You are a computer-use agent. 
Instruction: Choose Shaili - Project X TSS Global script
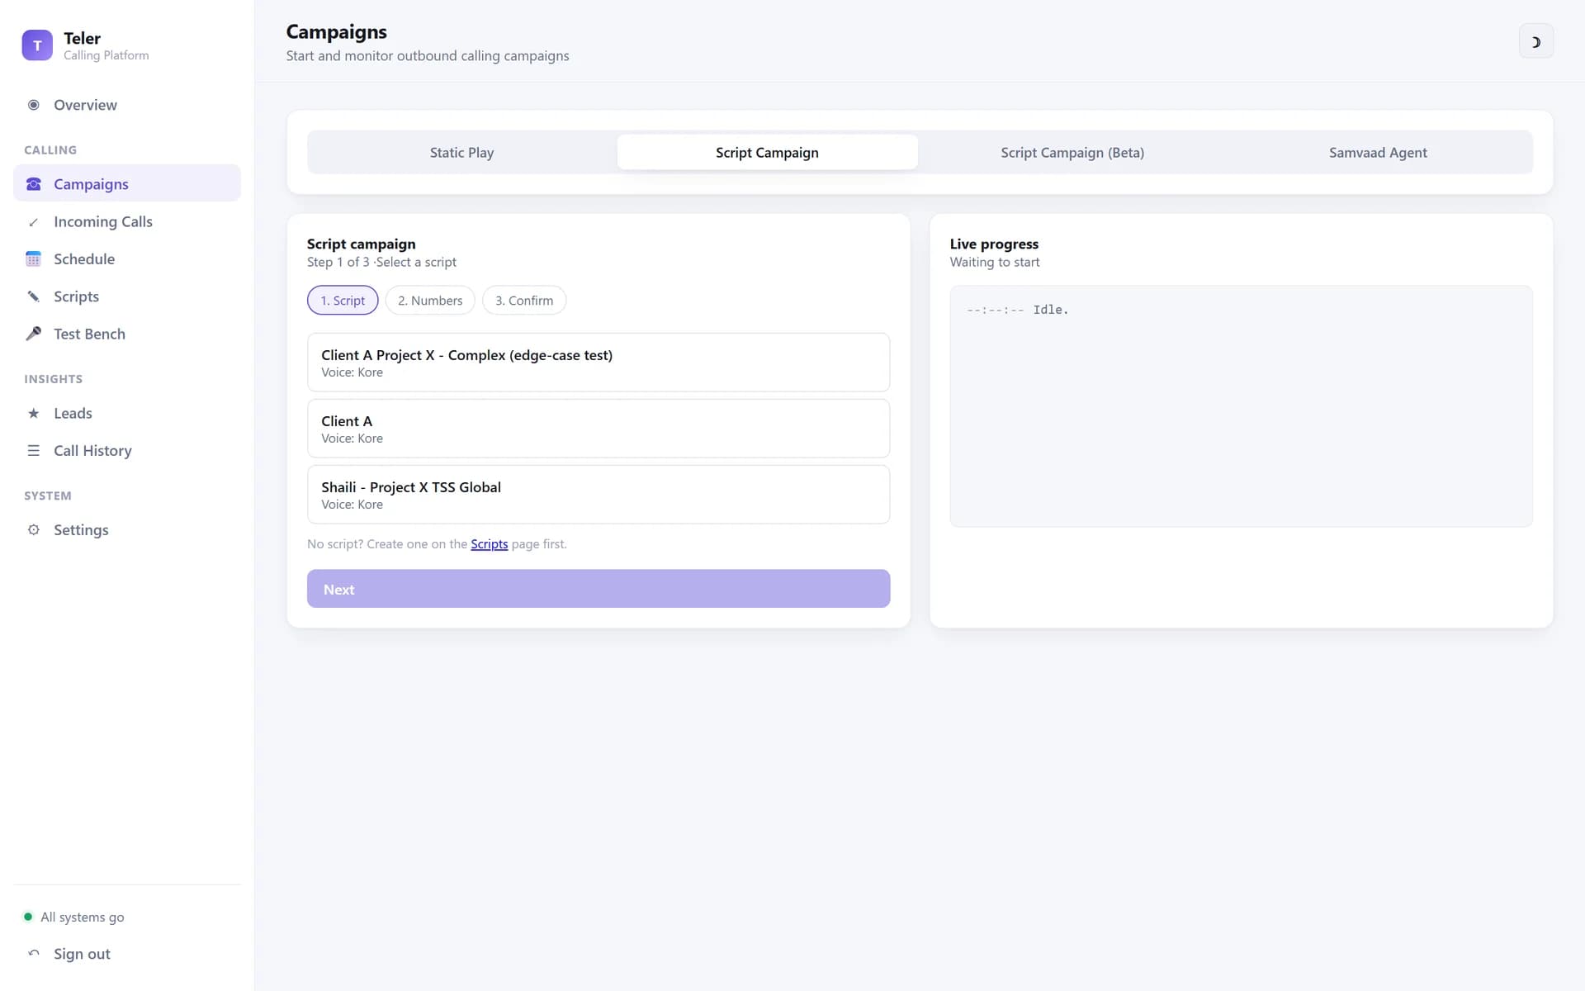[x=599, y=495]
